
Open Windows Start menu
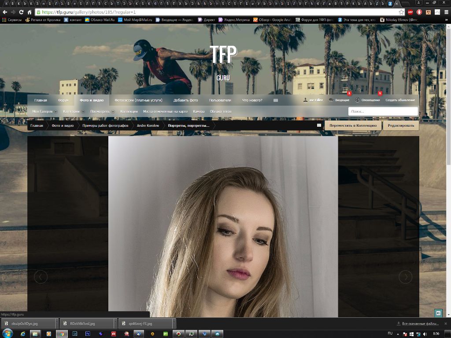click(x=7, y=334)
